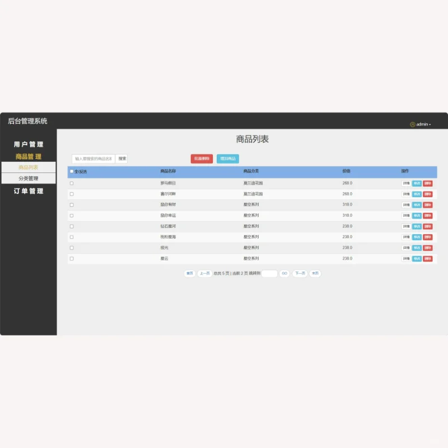Click 修改 edit button on 钻石星河 row
The image size is (448, 448).
click(x=418, y=226)
